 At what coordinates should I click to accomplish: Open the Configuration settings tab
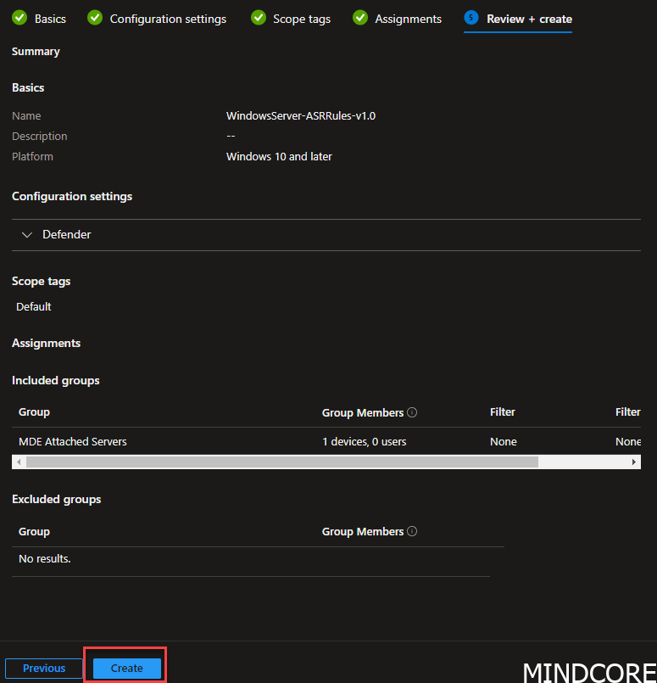(x=168, y=19)
